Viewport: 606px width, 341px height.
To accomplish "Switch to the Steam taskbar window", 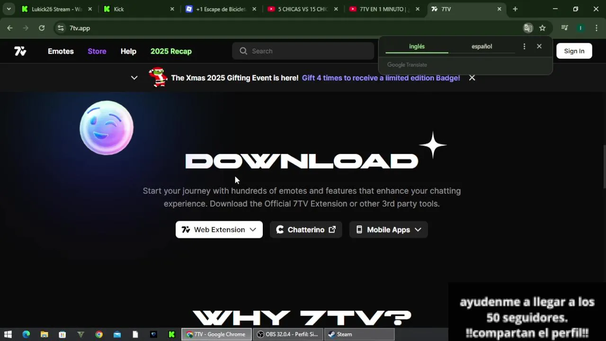I will point(360,334).
